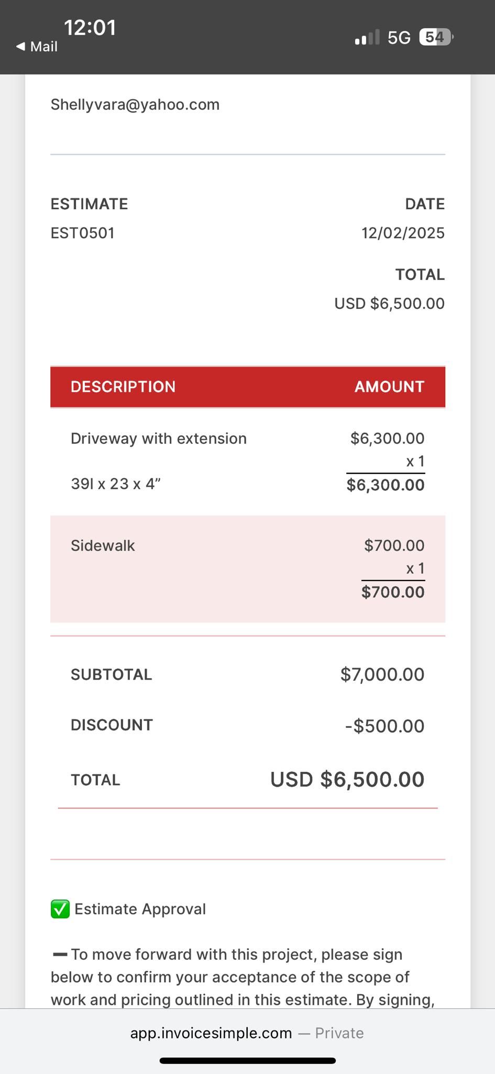Tap the red DESCRIPTION column header

click(123, 386)
